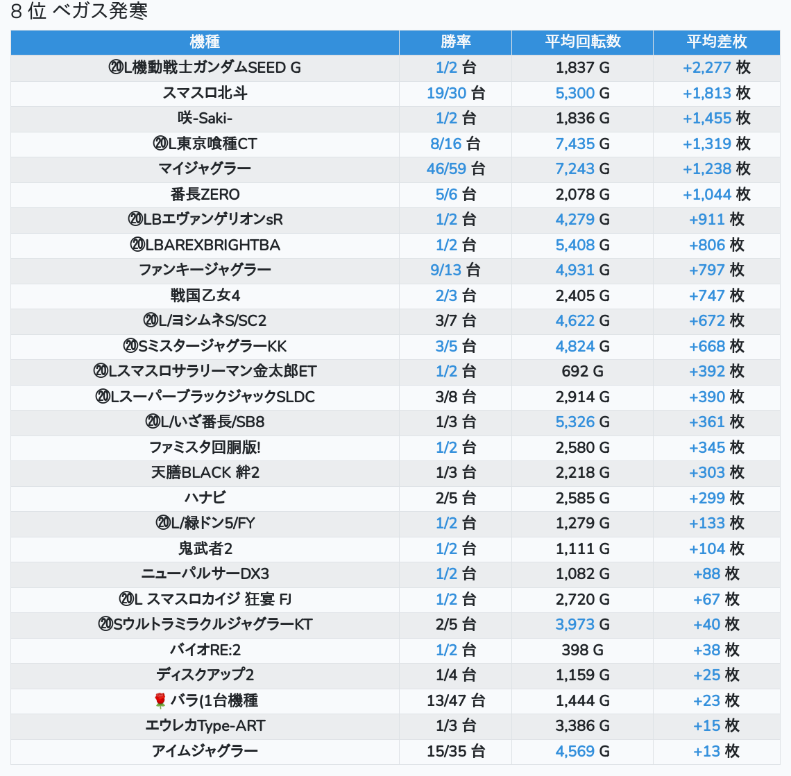Select the ハナビ machine name
Screen dimensions: 791x776
click(x=205, y=498)
